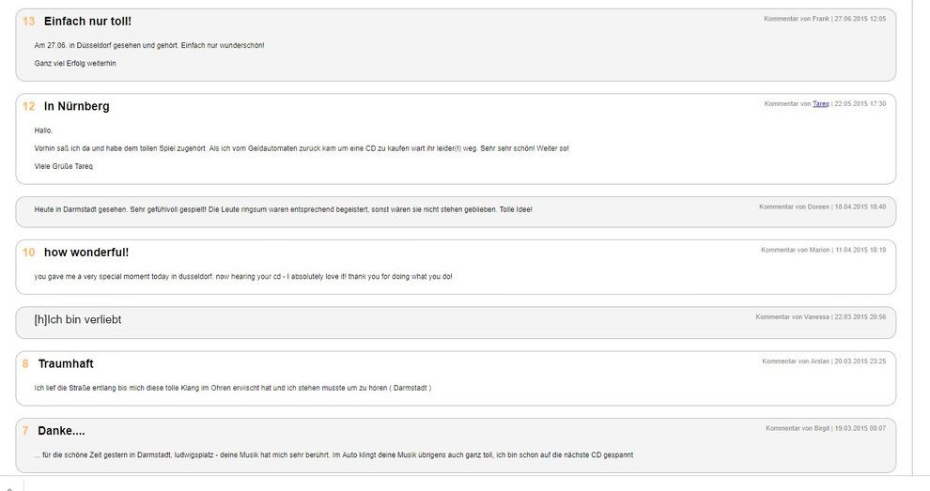Click the 'Traumhaft' comment title

pyautogui.click(x=66, y=363)
